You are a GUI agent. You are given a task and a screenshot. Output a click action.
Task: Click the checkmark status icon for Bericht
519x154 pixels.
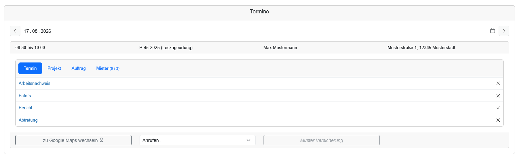point(498,108)
